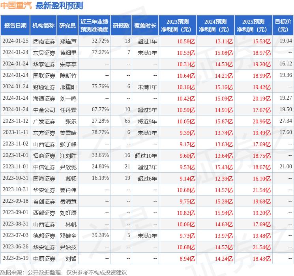Click the 2023-05-19 report date
294x276 pixels.
click(x=15, y=258)
